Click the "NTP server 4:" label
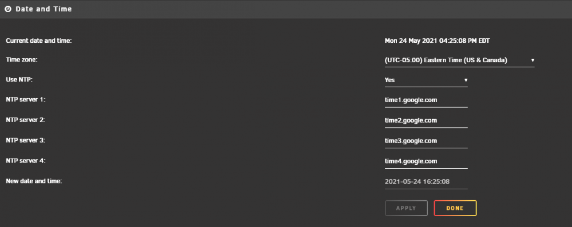This screenshot has width=572, height=227. [x=26, y=160]
